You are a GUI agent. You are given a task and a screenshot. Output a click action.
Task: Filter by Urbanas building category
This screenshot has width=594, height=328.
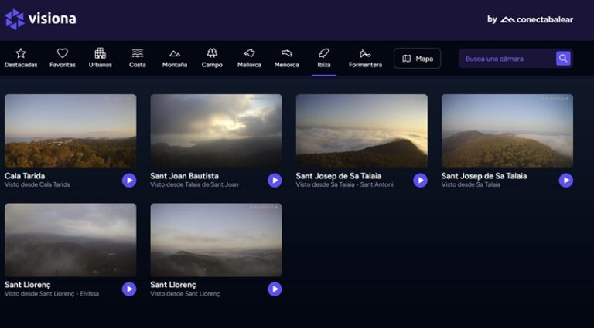click(x=100, y=58)
